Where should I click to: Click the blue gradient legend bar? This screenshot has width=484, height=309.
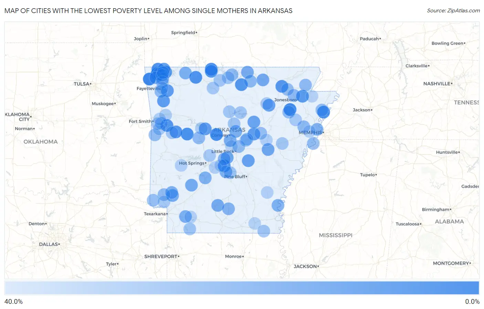click(x=242, y=288)
